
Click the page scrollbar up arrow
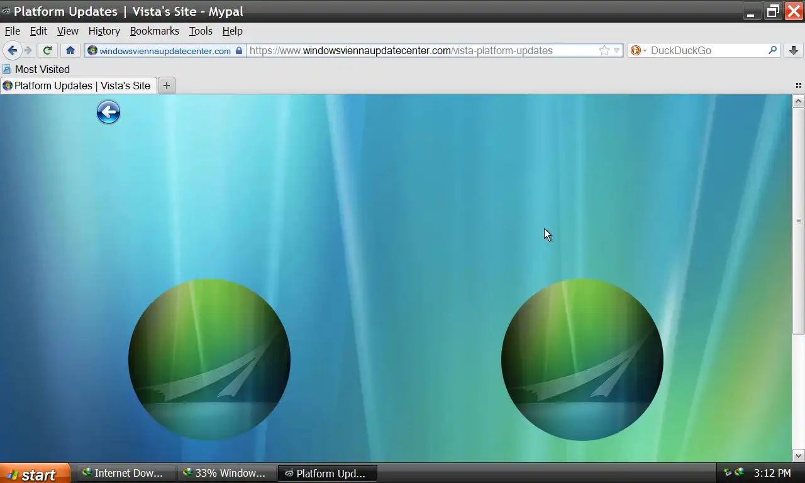pos(799,101)
